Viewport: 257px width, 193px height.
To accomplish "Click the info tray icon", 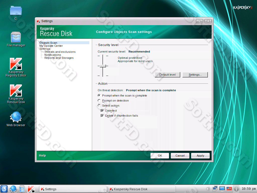I will tap(236, 189).
